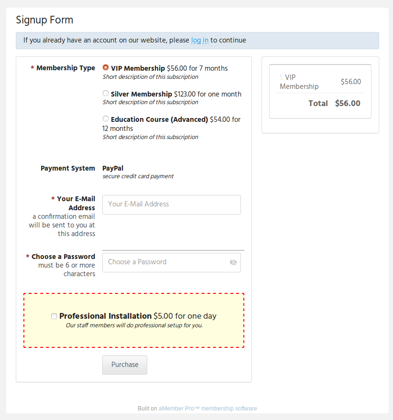Viewport: 393px width, 420px height.
Task: Click the Your E-Mail Address field label
Action: coord(76,203)
